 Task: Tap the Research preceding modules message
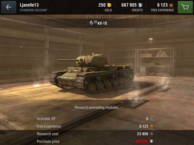click(x=97, y=107)
